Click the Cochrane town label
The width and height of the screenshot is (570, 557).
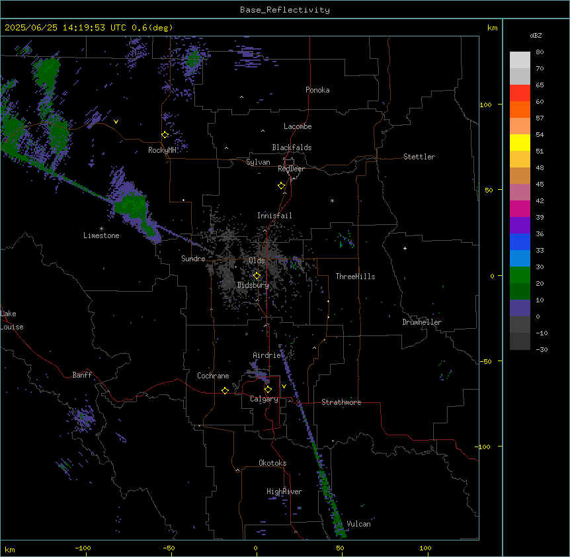tap(213, 376)
